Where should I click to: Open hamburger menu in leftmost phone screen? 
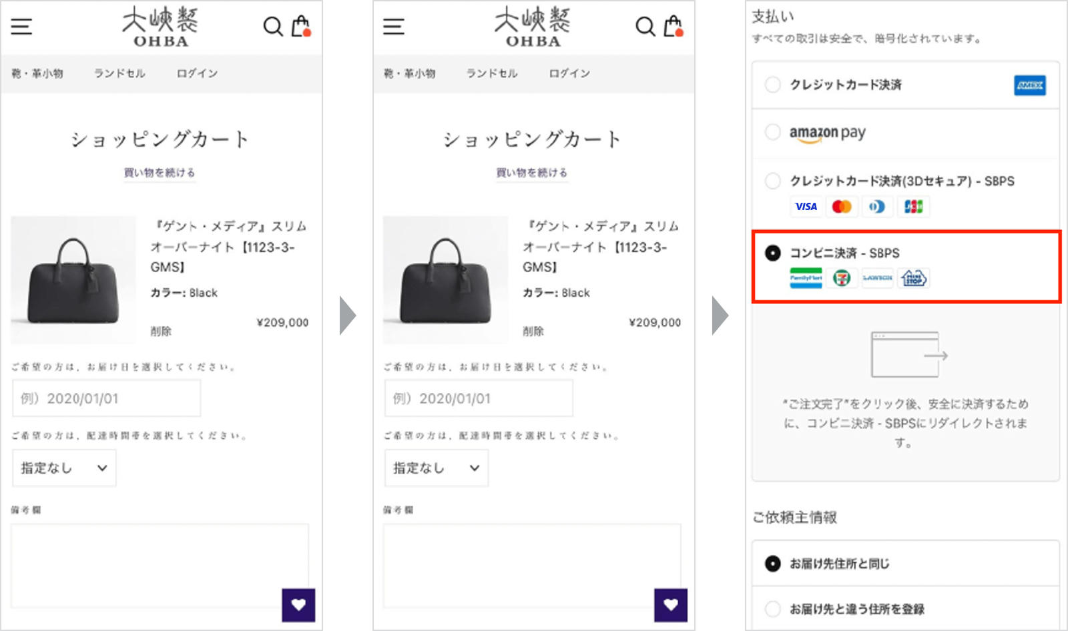click(x=21, y=27)
